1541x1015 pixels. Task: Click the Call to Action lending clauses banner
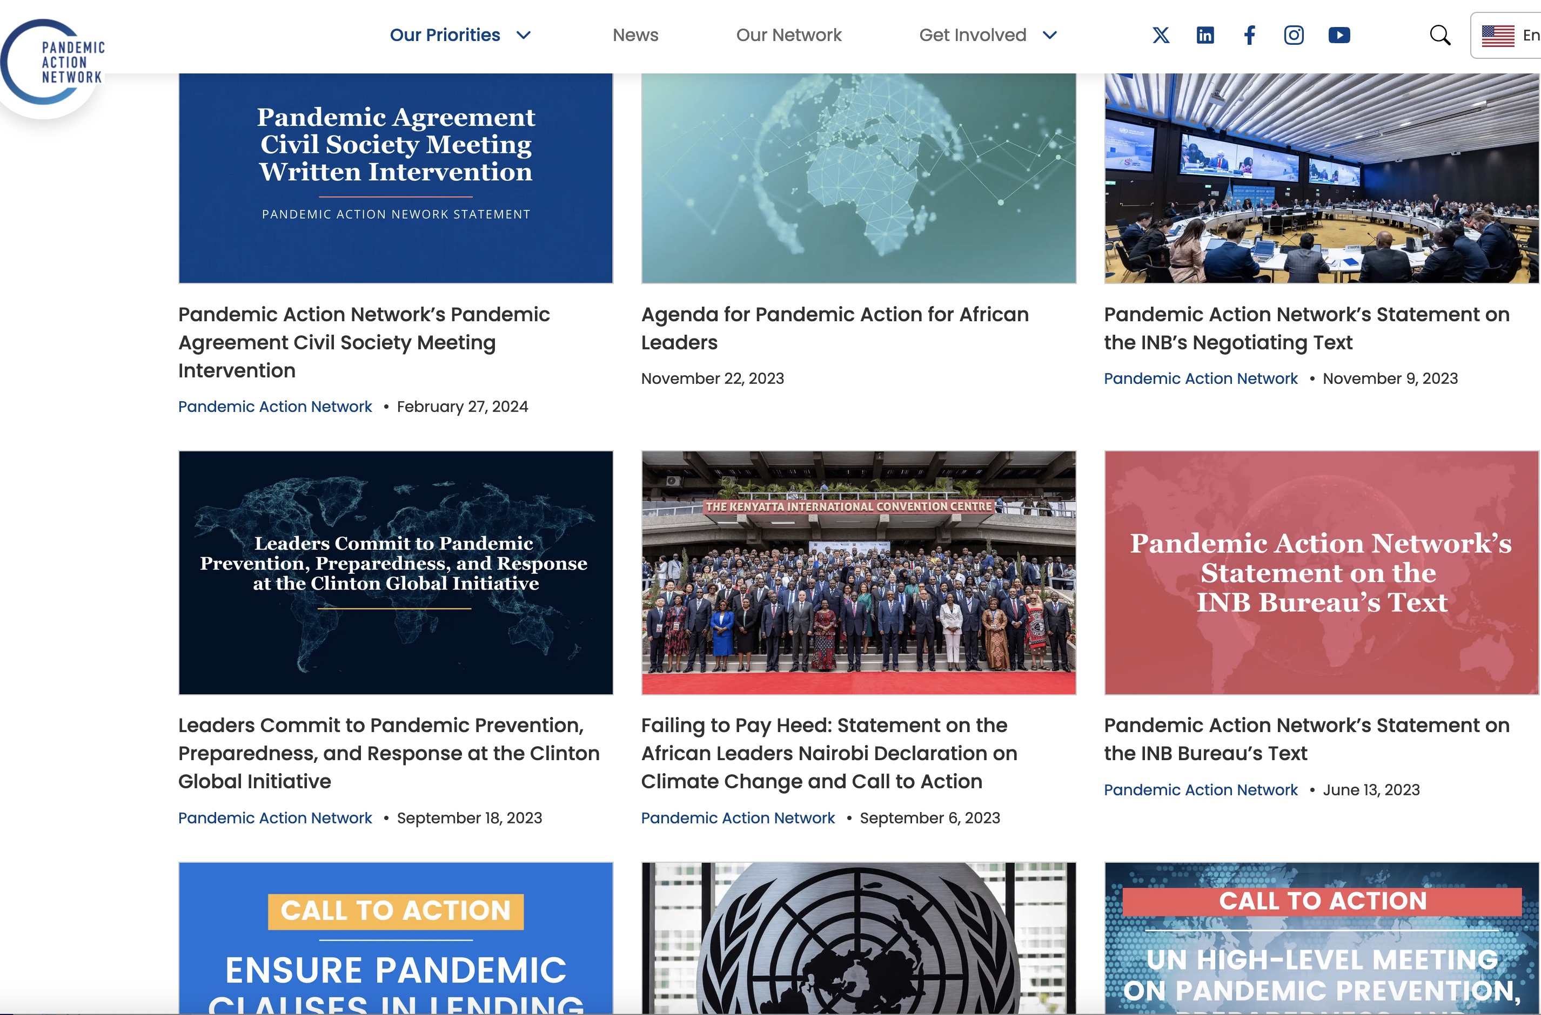[396, 938]
